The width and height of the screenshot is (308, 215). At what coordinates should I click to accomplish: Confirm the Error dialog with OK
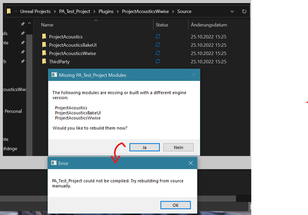tap(175, 205)
